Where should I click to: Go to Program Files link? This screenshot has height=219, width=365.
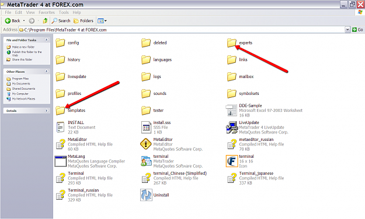(18, 79)
